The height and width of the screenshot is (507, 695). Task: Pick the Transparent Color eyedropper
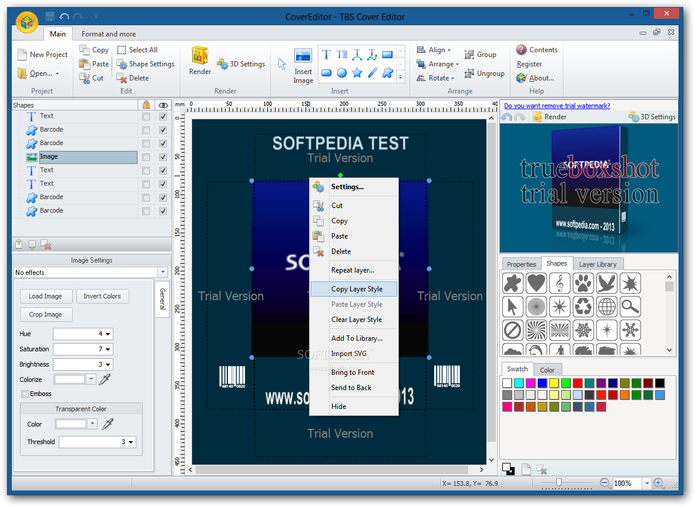(108, 424)
